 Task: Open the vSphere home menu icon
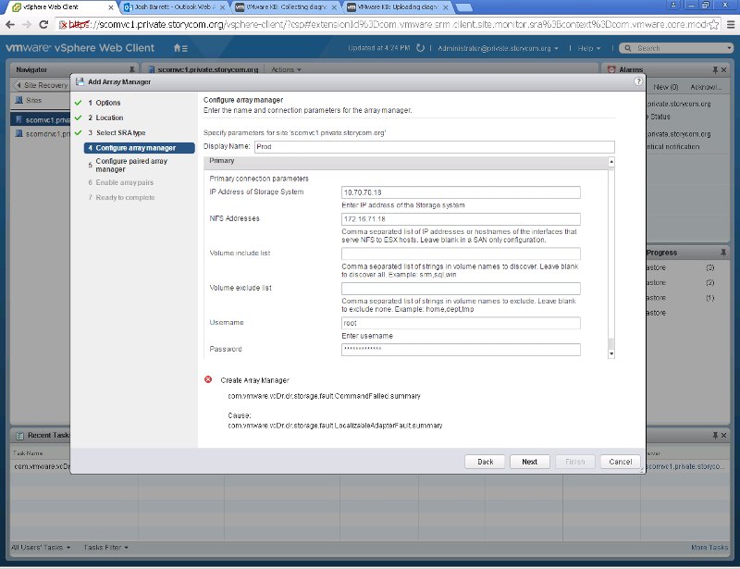180,48
